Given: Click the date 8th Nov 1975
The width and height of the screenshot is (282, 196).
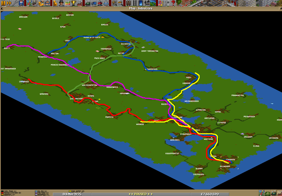Looking at the screenshot, I should [72, 194].
